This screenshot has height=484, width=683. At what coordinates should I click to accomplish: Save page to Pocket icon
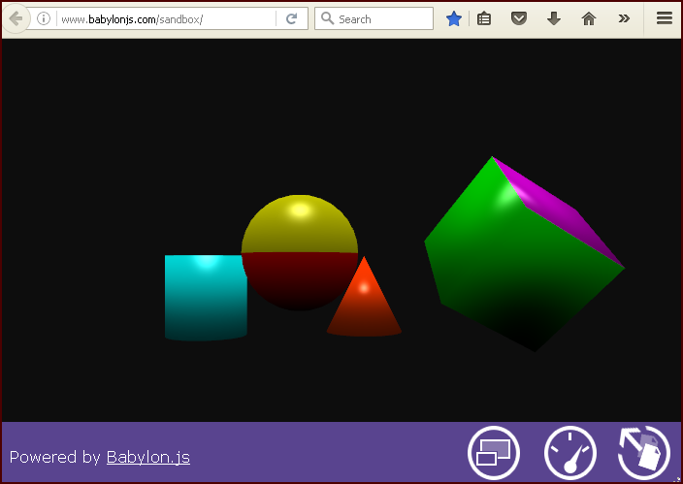(x=519, y=18)
